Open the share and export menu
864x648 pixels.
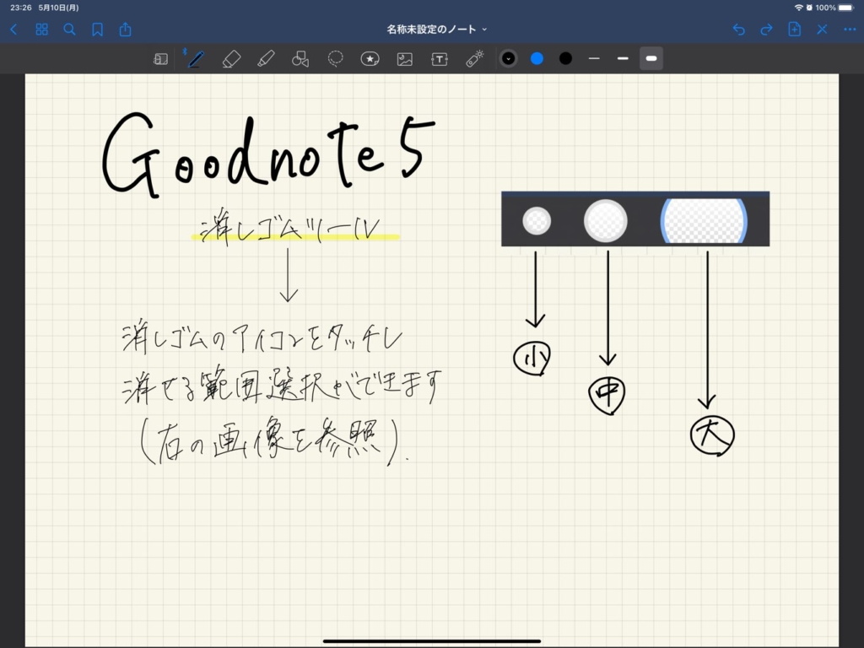point(126,30)
